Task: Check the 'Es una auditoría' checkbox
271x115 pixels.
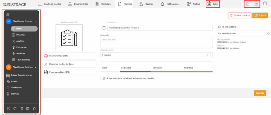Action: coord(219,27)
